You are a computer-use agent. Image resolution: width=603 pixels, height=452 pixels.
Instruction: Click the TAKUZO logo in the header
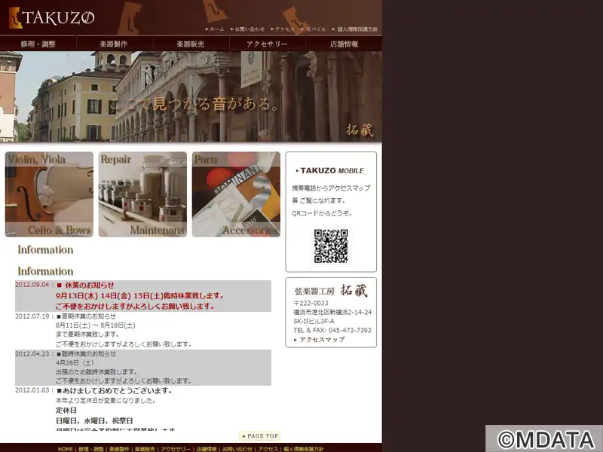[x=51, y=17]
